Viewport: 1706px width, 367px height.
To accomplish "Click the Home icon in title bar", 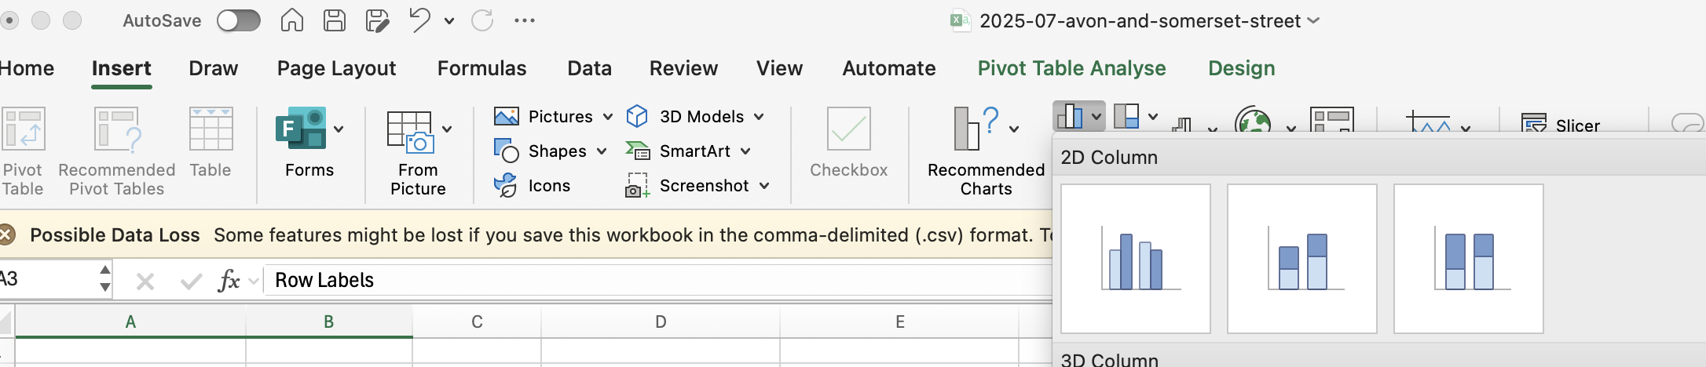I will coord(292,20).
